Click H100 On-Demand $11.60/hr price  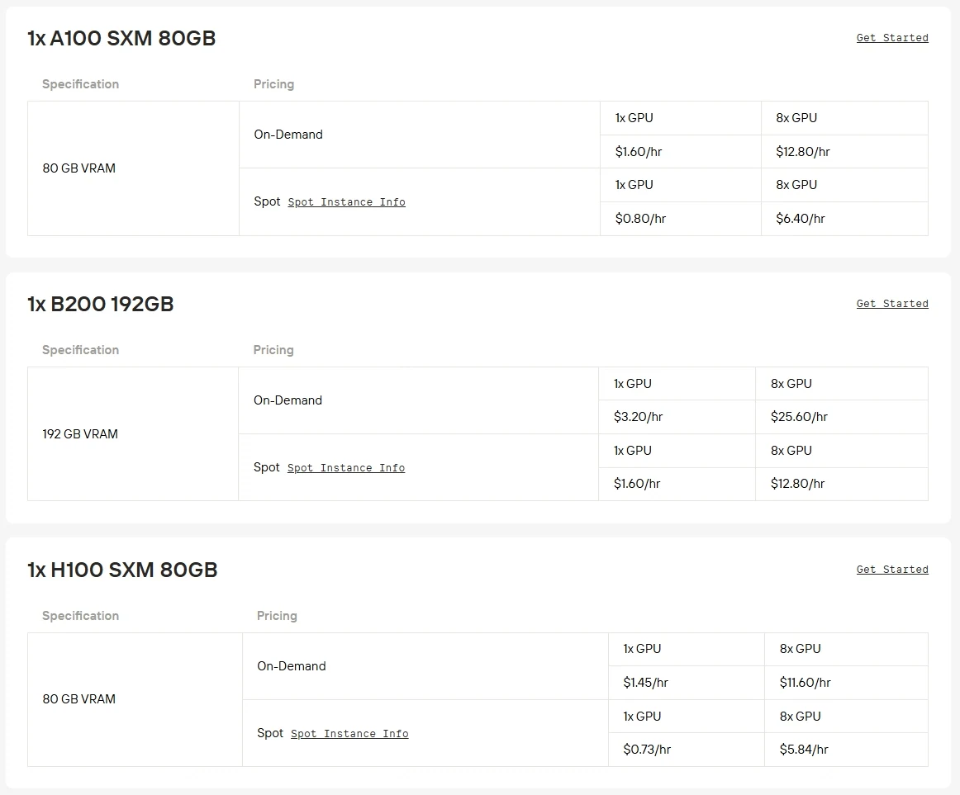coord(806,683)
